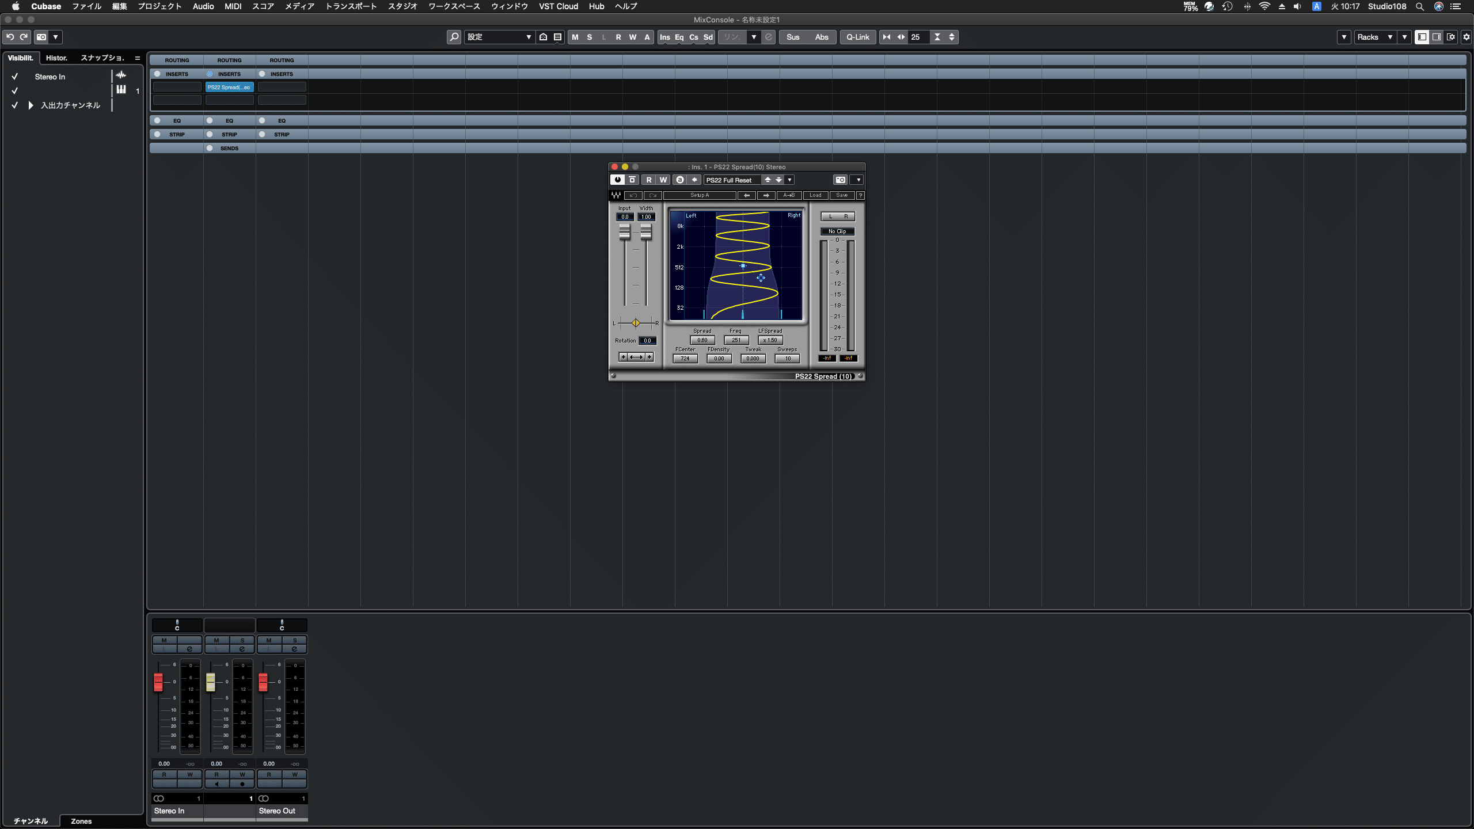Viewport: 1474px width, 829px height.
Task: Enable W write automation on the plugin
Action: tap(663, 180)
